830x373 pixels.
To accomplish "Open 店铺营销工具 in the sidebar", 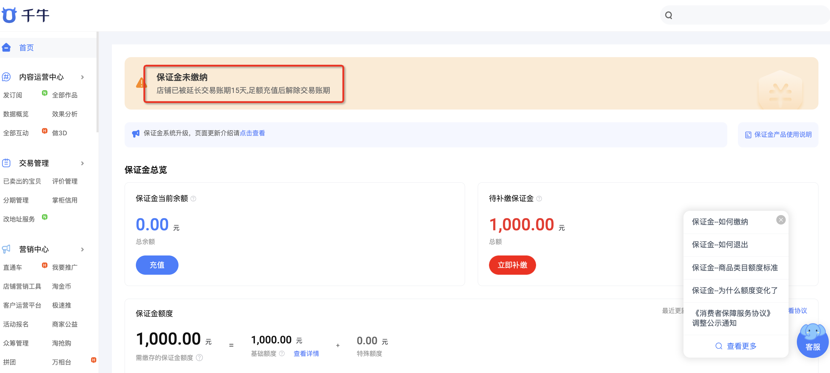I will [x=22, y=286].
